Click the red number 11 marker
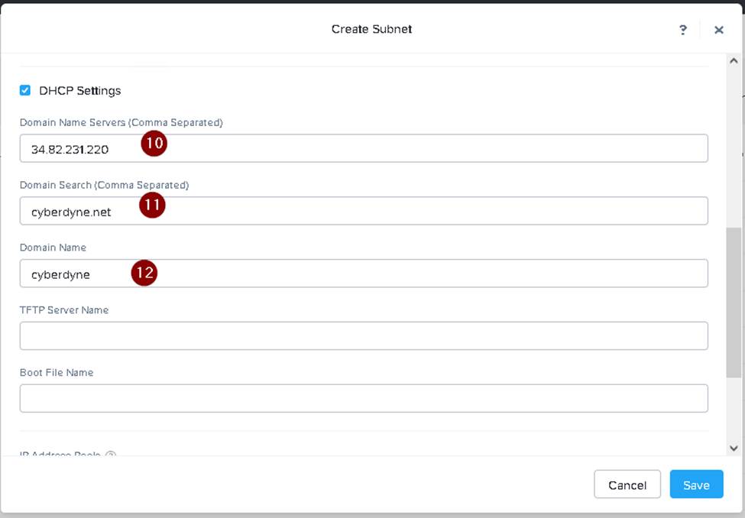 click(152, 206)
